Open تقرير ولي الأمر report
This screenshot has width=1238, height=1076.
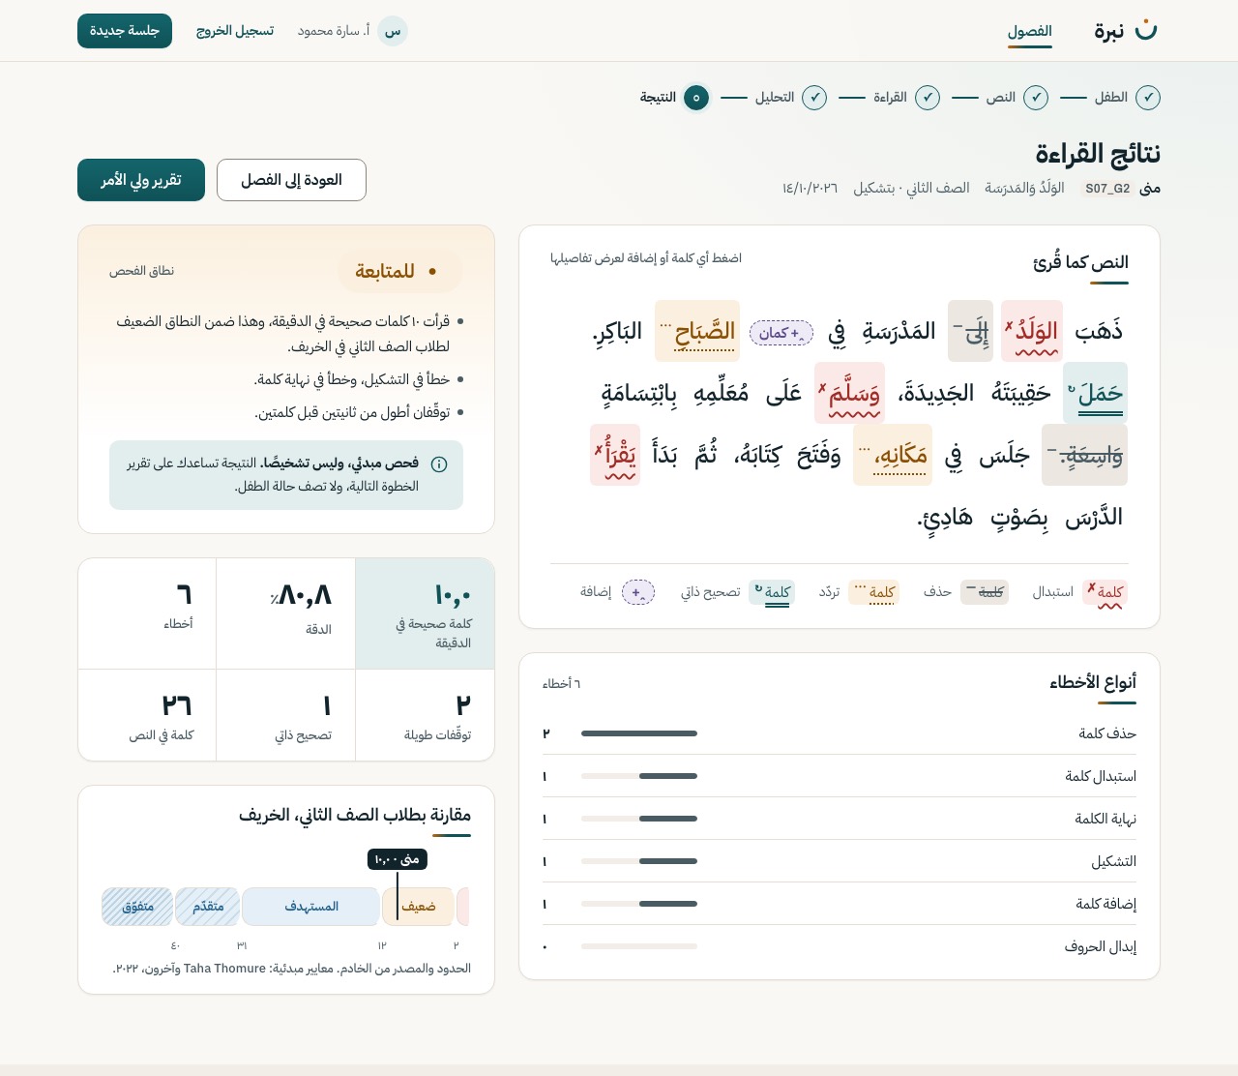point(141,180)
